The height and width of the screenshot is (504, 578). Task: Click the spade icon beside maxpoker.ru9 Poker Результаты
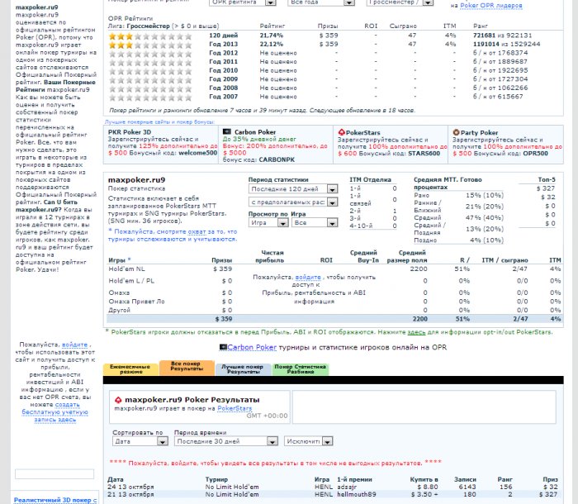(x=118, y=400)
